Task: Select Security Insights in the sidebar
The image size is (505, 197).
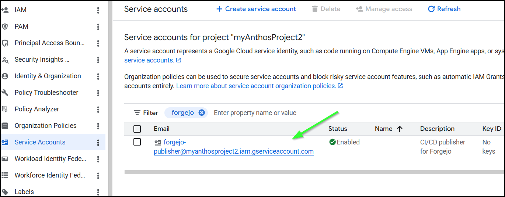Action: (x=42, y=60)
